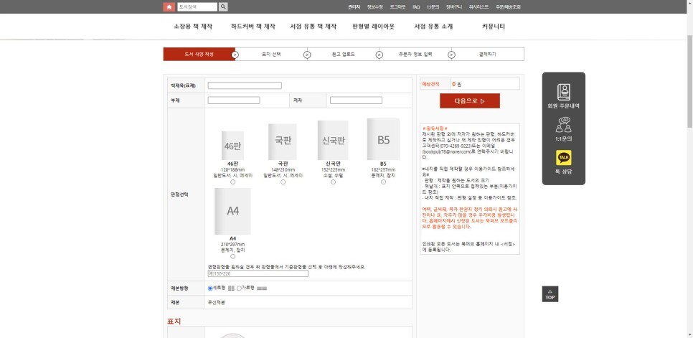Click 로그아웃 link in top bar
693x338 pixels.
pos(397,7)
